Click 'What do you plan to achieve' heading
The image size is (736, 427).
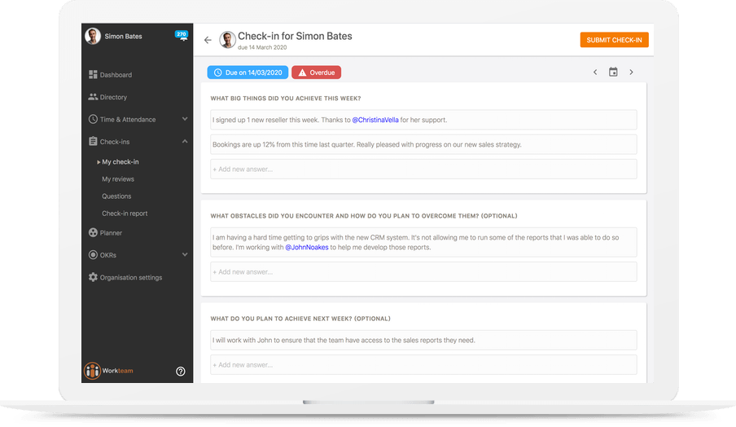[x=300, y=319]
